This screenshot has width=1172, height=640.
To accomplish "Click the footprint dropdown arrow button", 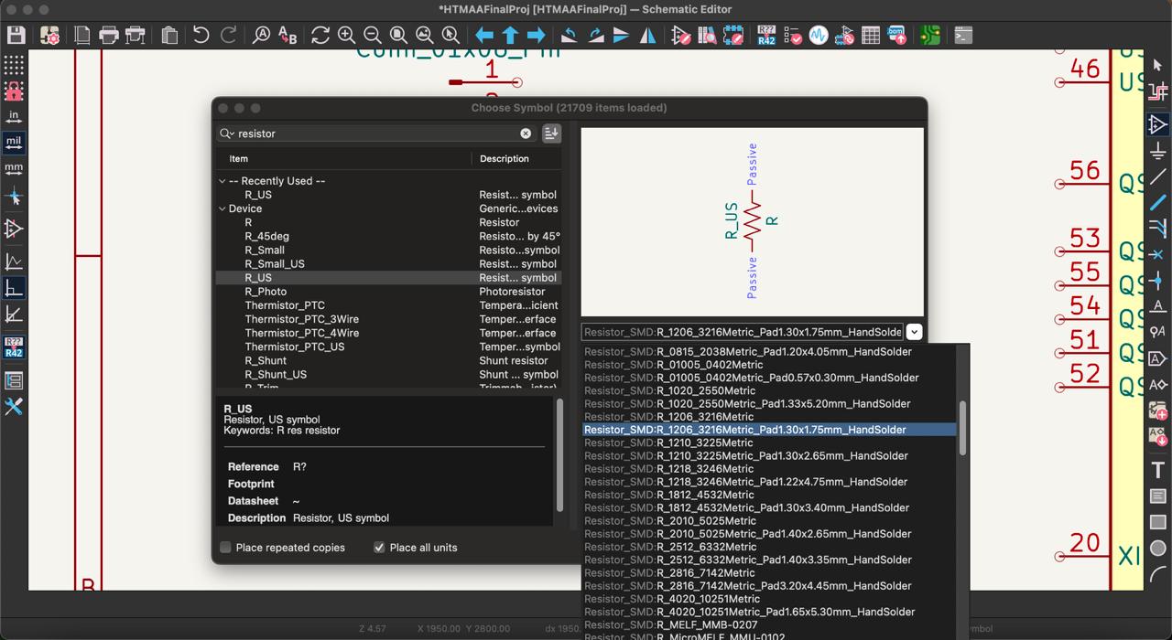I will 914,332.
